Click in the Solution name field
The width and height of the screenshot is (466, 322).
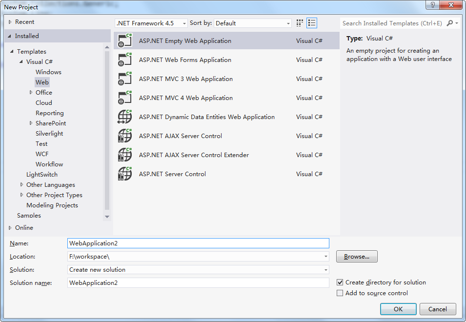tap(198, 282)
